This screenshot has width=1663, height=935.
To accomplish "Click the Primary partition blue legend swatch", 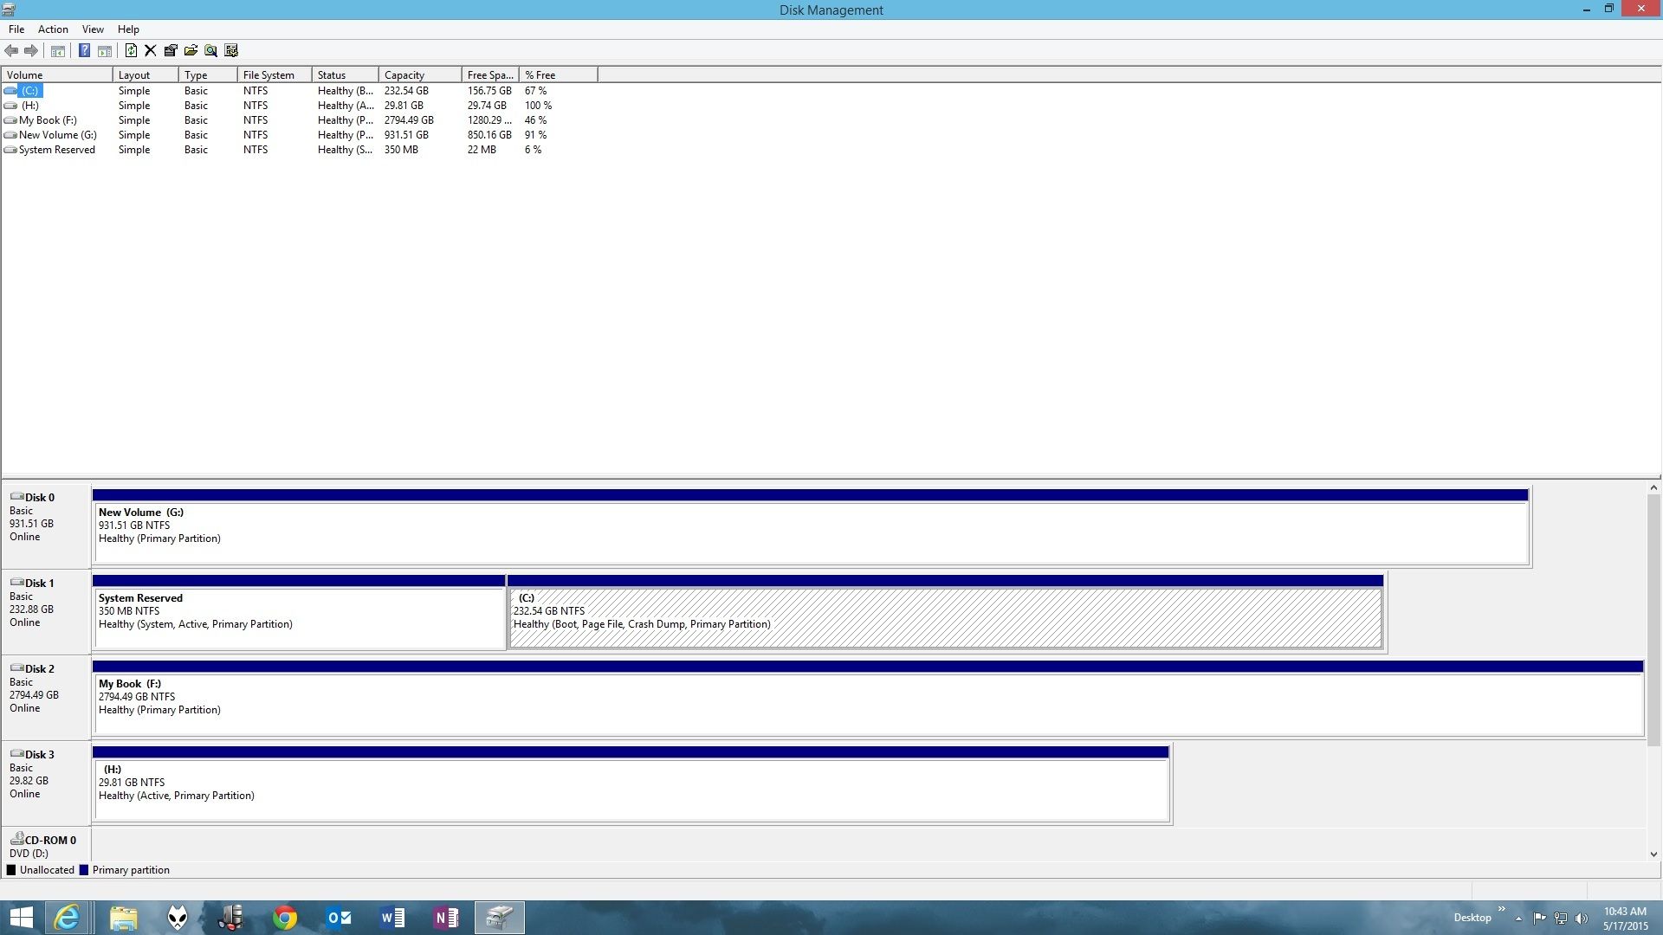I will tap(84, 870).
